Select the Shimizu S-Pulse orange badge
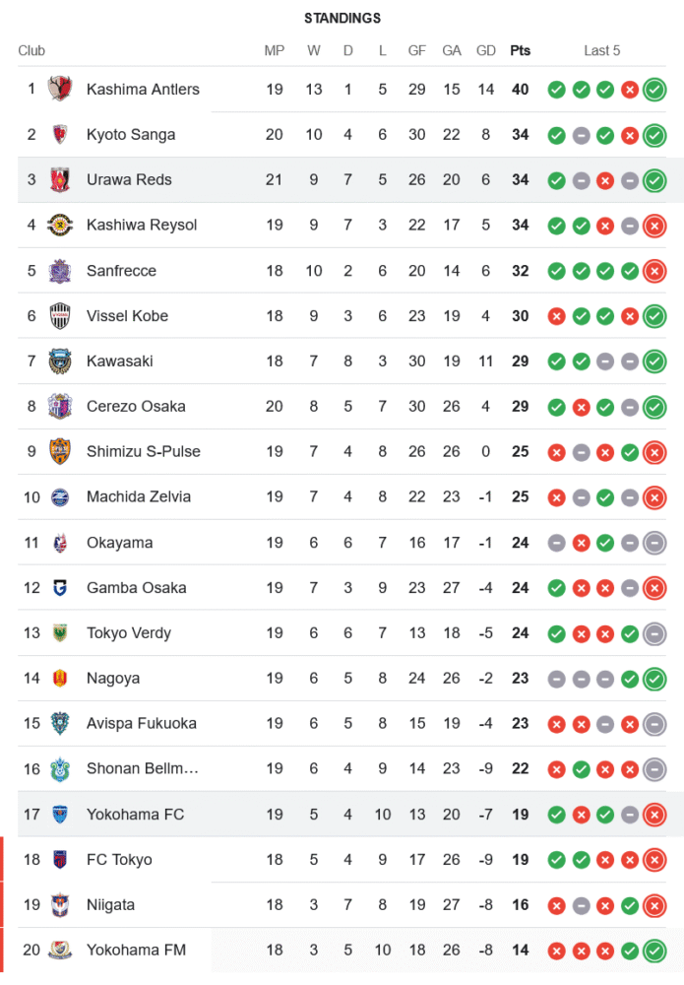 click(60, 451)
